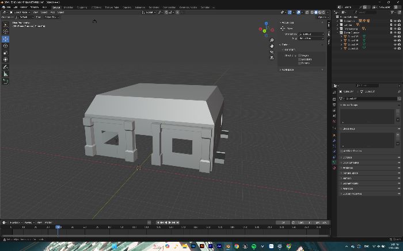
Task: Enable the Locations checkbox under Affect Only
Action: tap(300, 59)
